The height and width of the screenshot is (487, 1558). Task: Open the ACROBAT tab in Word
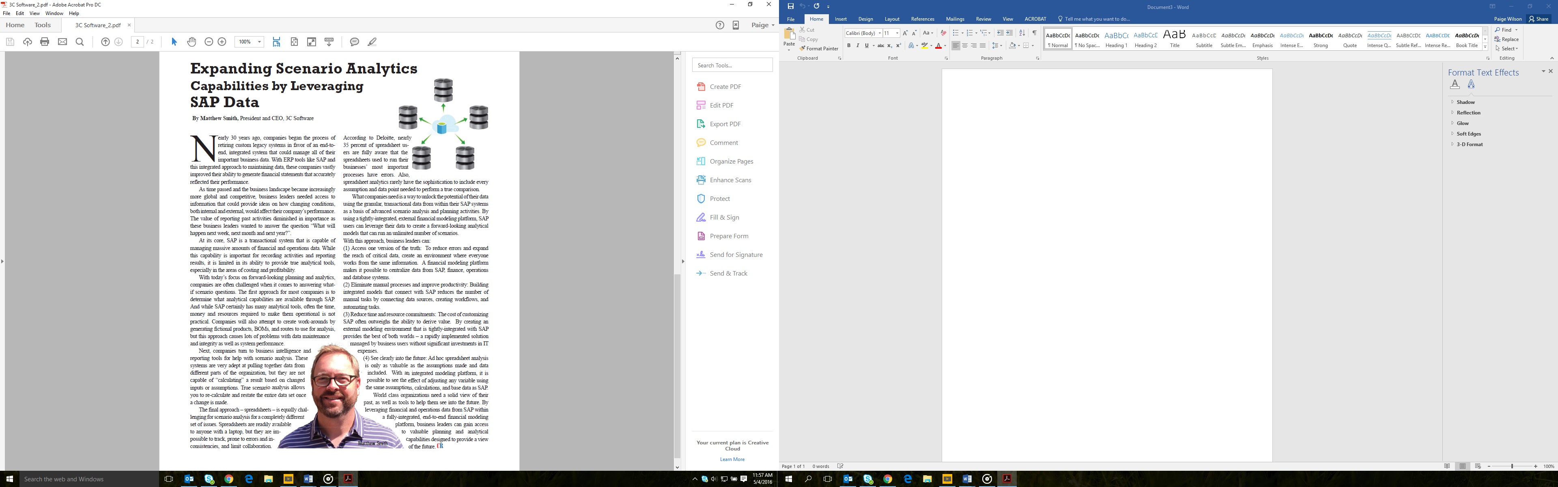pyautogui.click(x=1035, y=19)
